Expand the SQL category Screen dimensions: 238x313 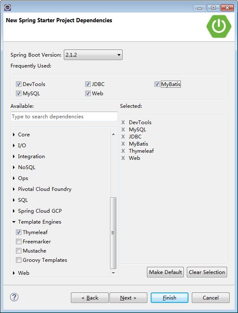click(14, 200)
